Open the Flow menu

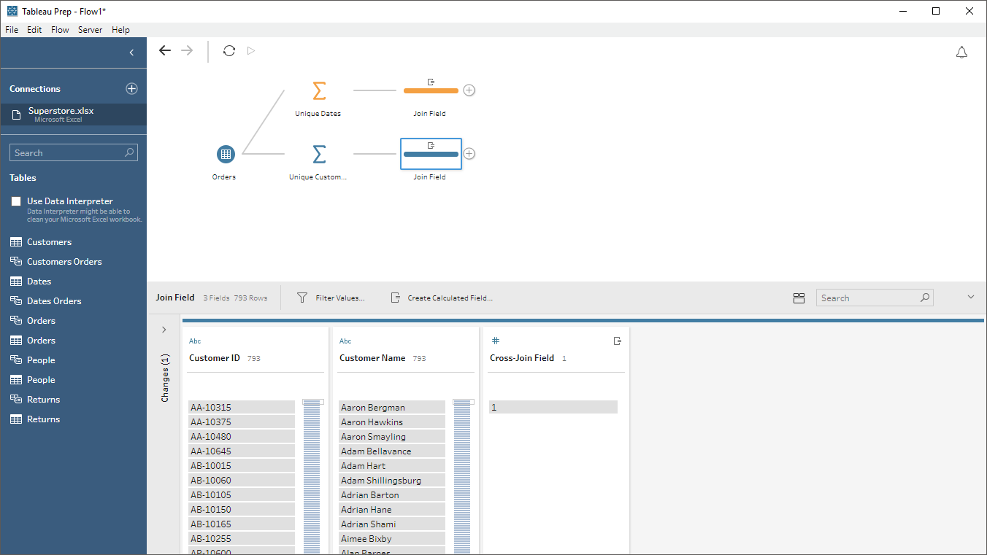pyautogui.click(x=60, y=30)
